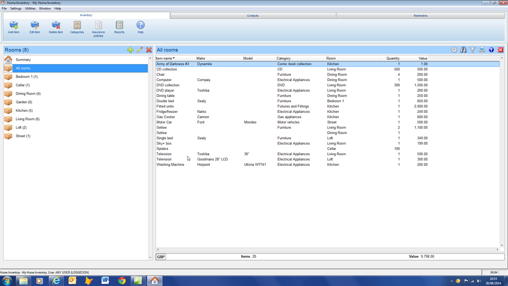This screenshot has height=286, width=508.
Task: Open the Windows Start button
Action: tap(7, 281)
